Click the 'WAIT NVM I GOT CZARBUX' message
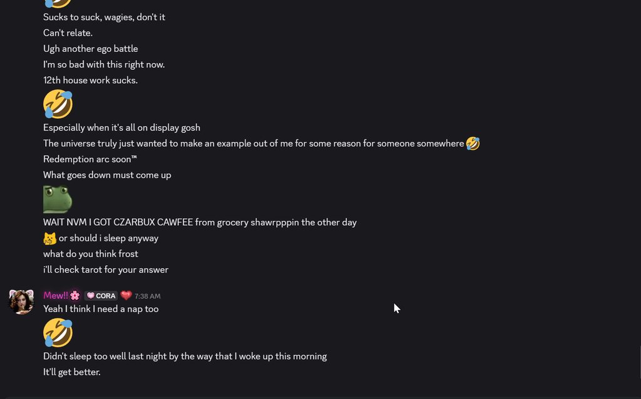 click(x=200, y=222)
